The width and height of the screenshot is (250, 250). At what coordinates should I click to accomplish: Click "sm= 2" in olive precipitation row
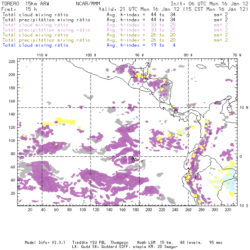pyautogui.click(x=221, y=40)
